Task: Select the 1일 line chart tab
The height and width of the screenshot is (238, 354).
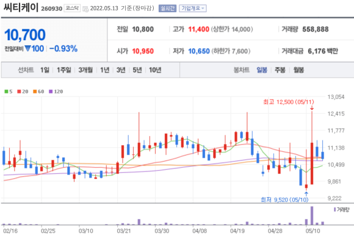Action: 45,70
